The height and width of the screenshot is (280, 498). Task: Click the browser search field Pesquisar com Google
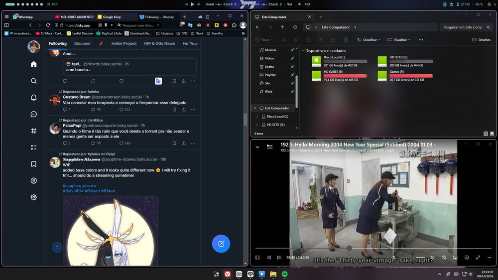tap(139, 25)
